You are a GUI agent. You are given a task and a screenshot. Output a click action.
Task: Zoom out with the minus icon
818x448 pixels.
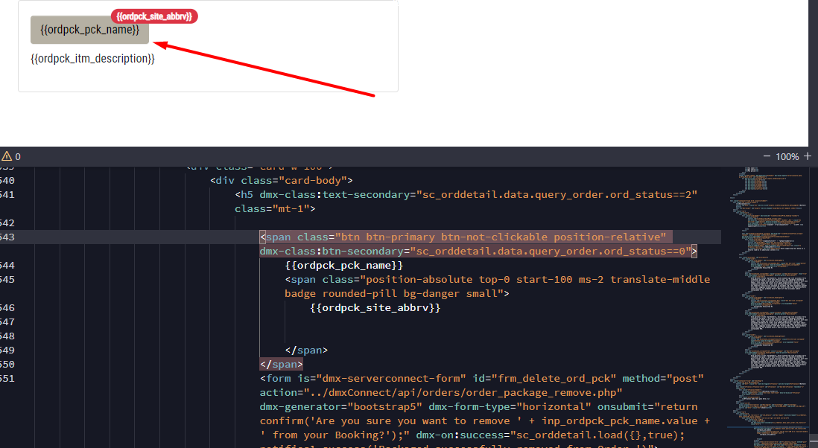767,156
